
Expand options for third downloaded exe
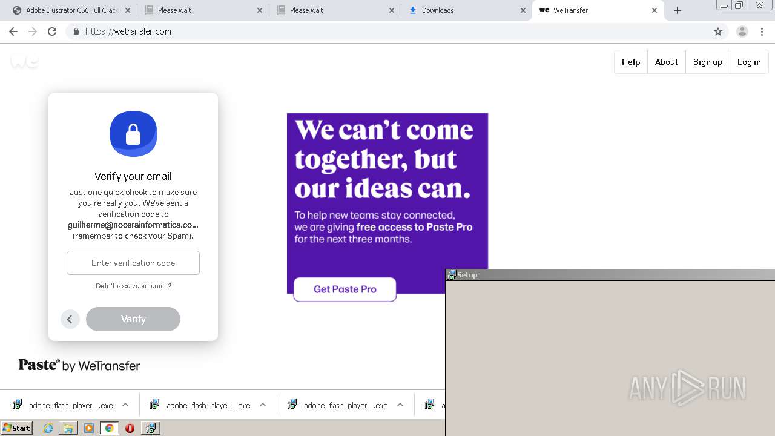400,405
